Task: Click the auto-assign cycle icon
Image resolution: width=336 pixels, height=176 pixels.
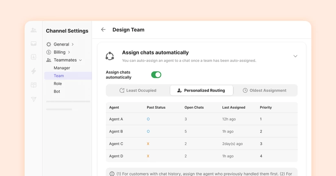Action: point(110,56)
